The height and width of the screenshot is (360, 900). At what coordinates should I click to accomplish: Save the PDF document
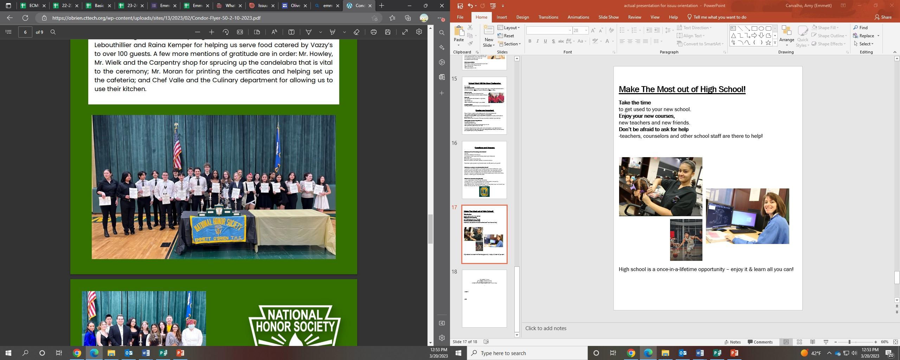point(388,32)
